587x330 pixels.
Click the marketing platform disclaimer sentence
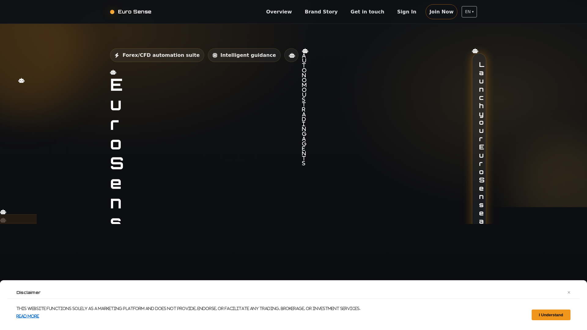(188, 308)
